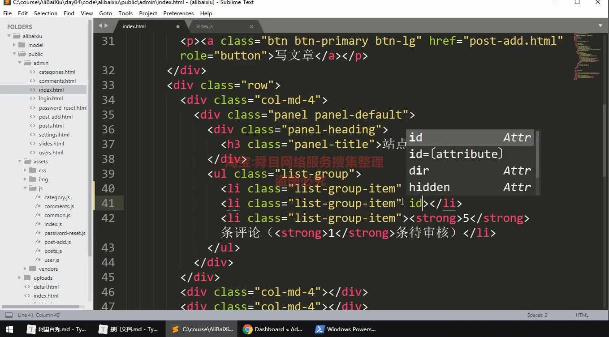Open comments.js in sidebar
Image resolution: width=609 pixels, height=337 pixels.
point(59,206)
